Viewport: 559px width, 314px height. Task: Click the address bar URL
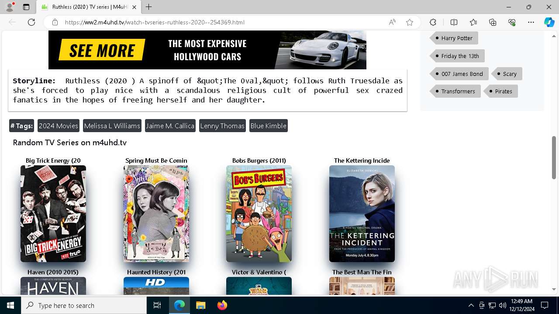click(155, 22)
